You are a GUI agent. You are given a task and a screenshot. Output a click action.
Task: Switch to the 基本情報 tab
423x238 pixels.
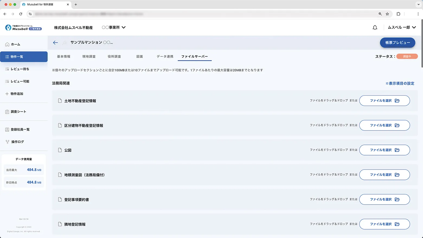tap(63, 56)
